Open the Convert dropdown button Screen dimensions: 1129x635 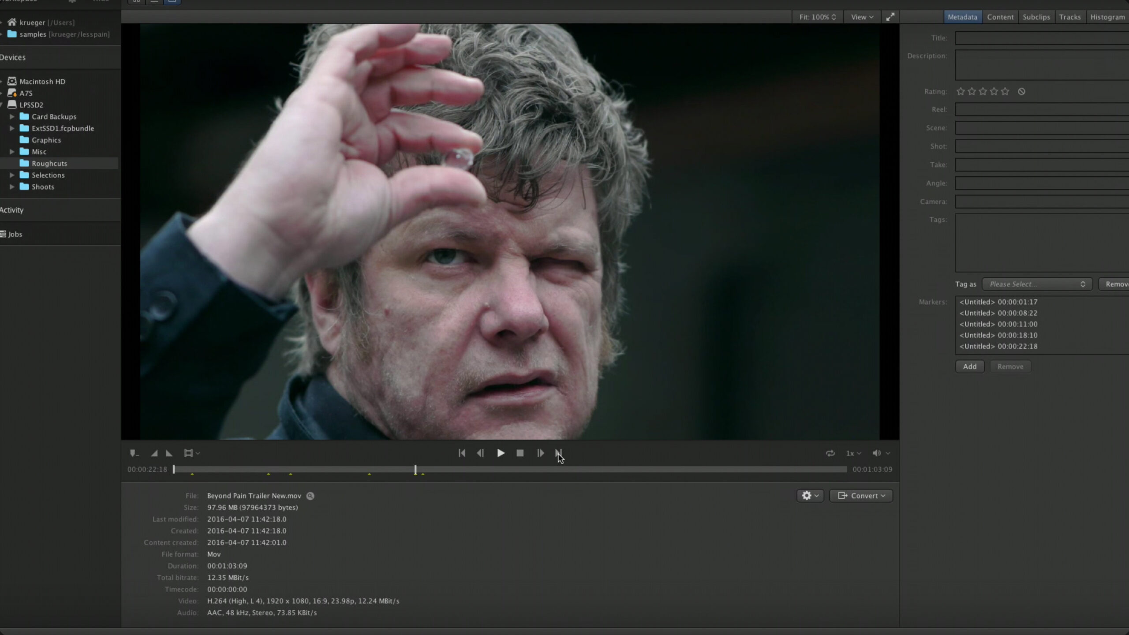pyautogui.click(x=861, y=496)
